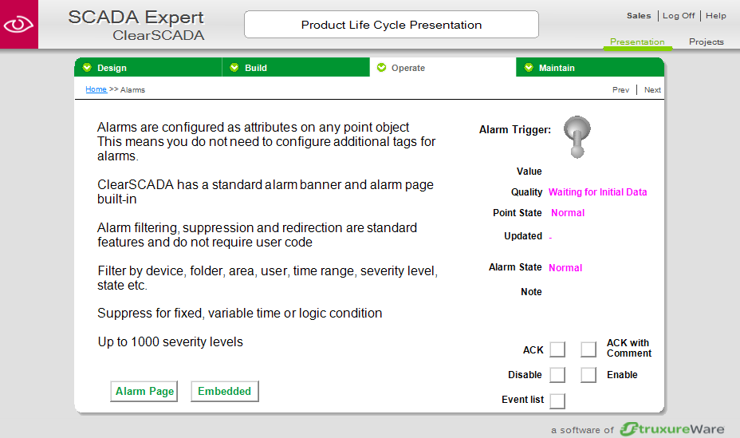The height and width of the screenshot is (438, 740).
Task: Click the 'Alarm Trigger:' label
Action: (x=515, y=130)
